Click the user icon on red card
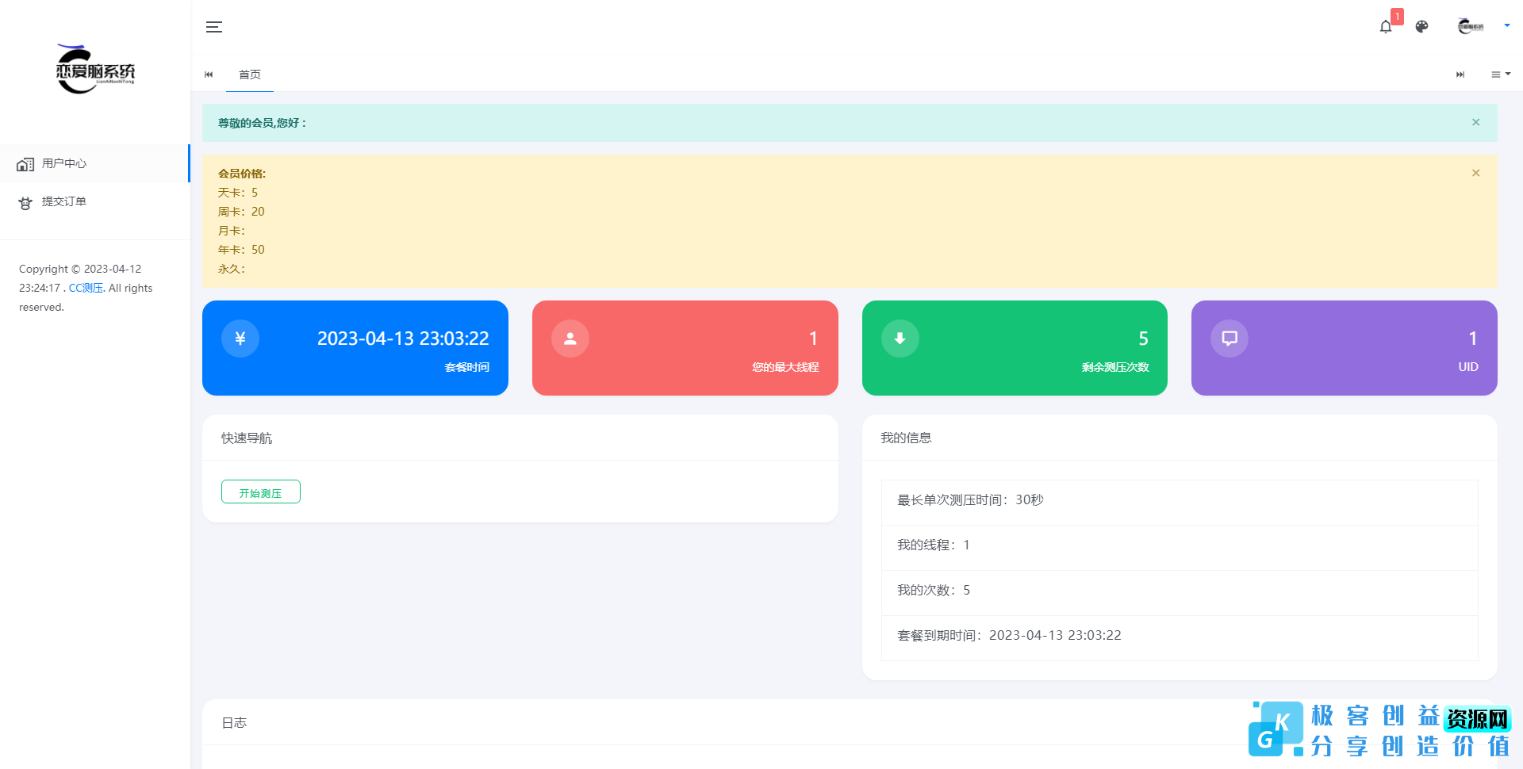The width and height of the screenshot is (1523, 769). 570,339
